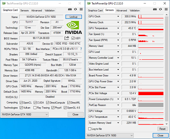Open System Memory Used sensor dropdown
This screenshot has height=139, width=170.
(118, 123)
